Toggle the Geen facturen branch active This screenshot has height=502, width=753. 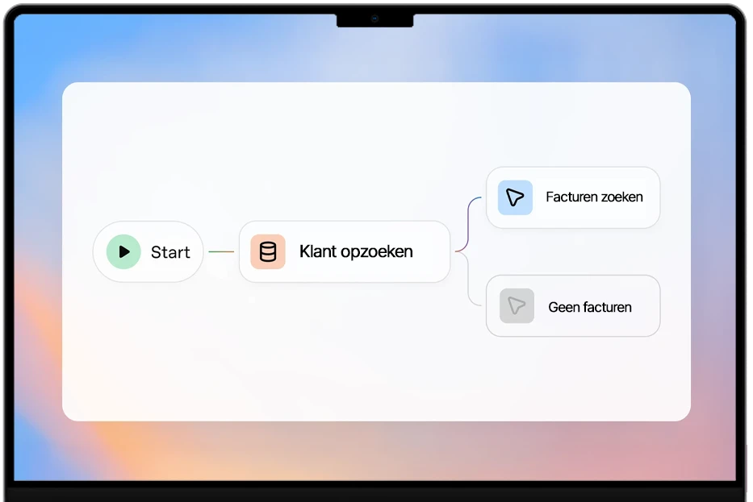coord(573,306)
